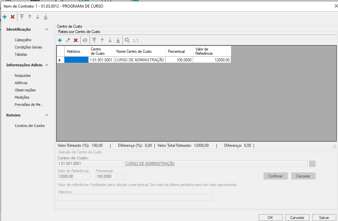Viewport: 338px width, 221px height.
Task: Collapse the Rateios section
Action: pos(47,115)
